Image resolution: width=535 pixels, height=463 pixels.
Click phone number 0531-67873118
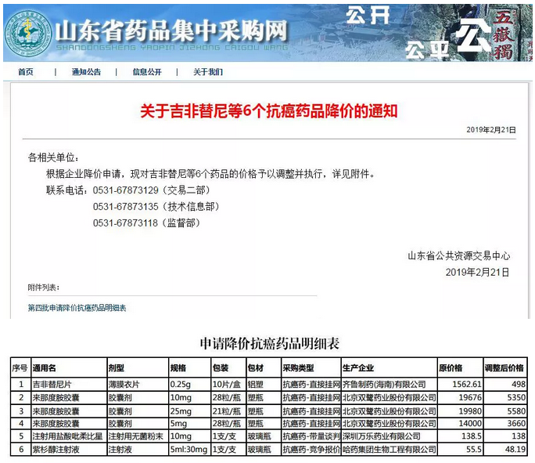126,223
